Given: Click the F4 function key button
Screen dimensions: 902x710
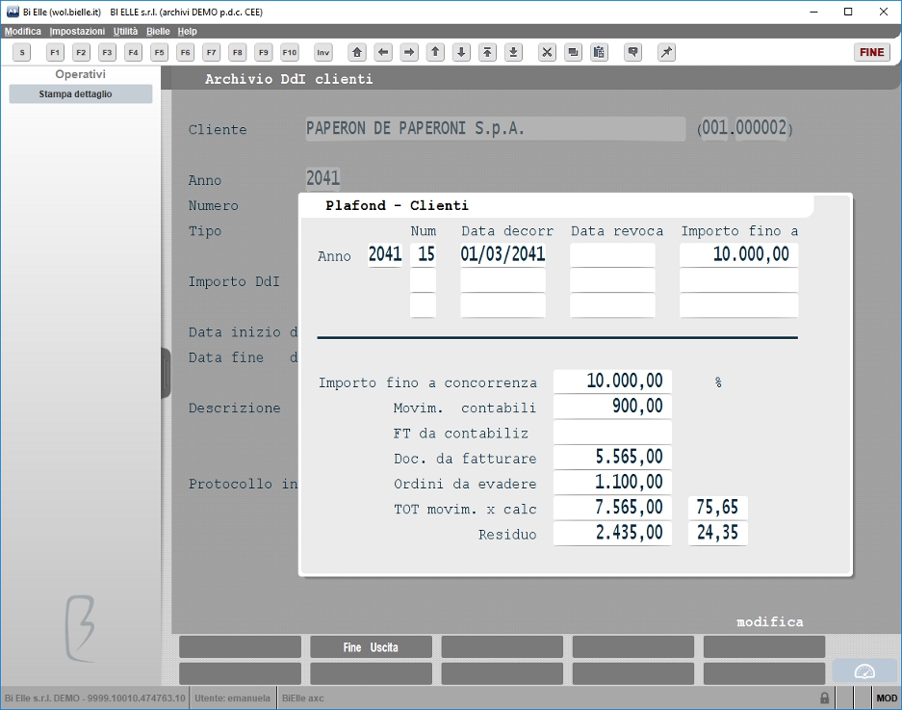Looking at the screenshot, I should click(x=134, y=52).
